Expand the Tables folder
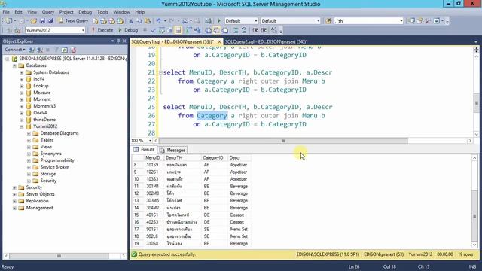482x271 pixels. coord(29,140)
